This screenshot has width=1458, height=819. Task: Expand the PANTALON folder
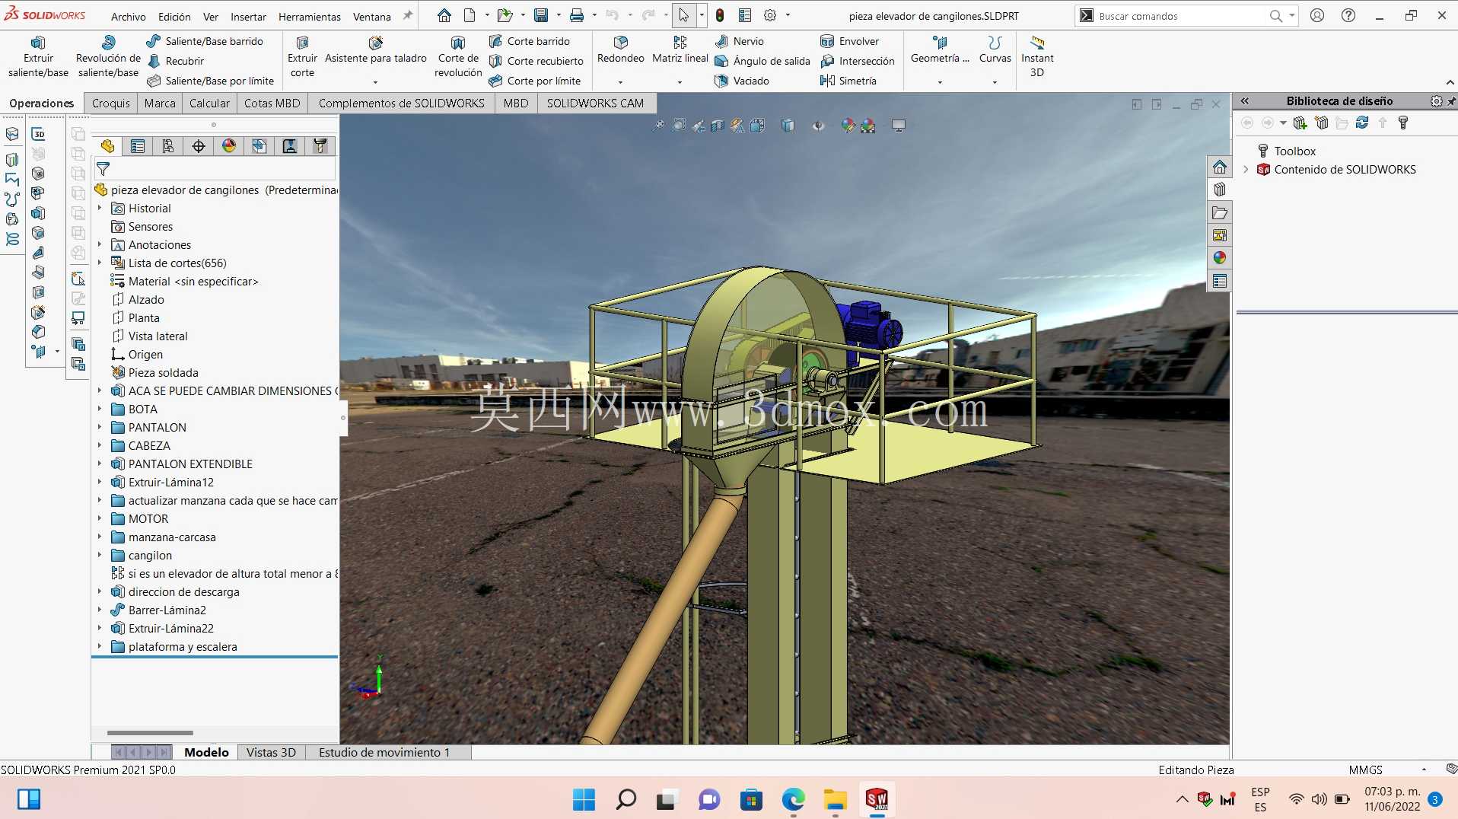click(100, 427)
